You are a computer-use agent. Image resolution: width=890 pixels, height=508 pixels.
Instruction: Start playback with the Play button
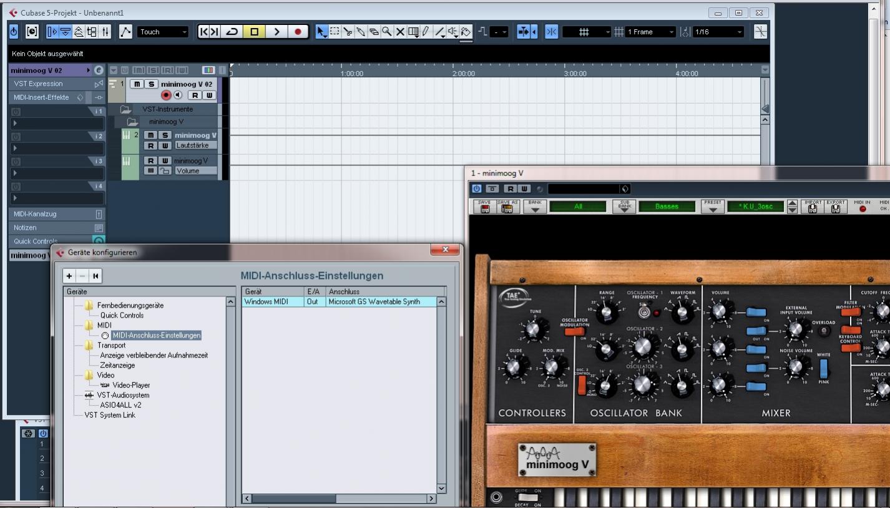pos(276,32)
